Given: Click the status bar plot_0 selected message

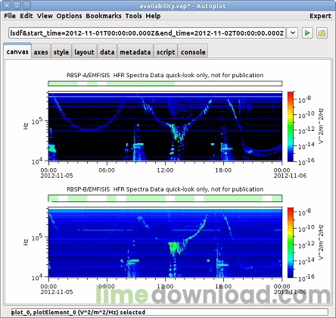Looking at the screenshot, I should (78, 312).
